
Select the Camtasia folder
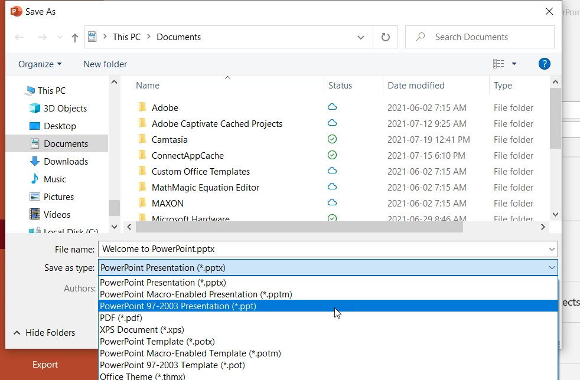(170, 140)
